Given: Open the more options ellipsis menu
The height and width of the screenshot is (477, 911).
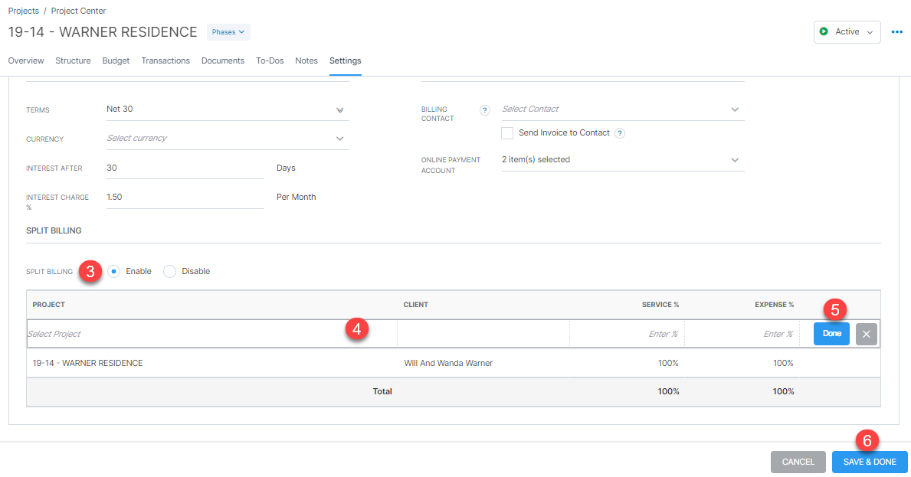Looking at the screenshot, I should 897,31.
